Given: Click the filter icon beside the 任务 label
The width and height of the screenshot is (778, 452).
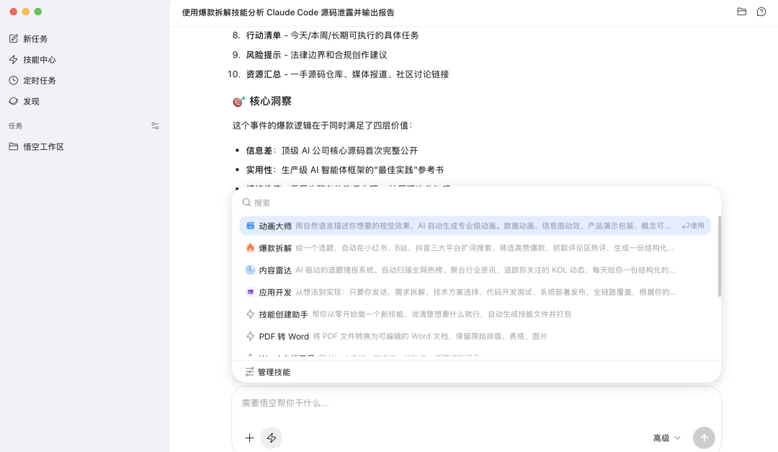Looking at the screenshot, I should (155, 125).
